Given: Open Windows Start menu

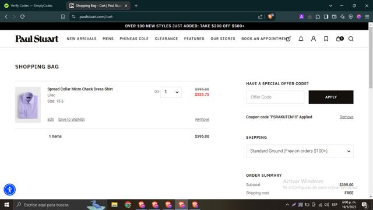Looking at the screenshot, I should coord(6,205).
